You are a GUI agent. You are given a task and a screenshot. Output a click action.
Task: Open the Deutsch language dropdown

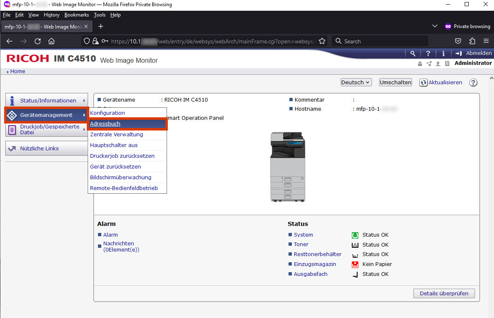[x=356, y=82]
